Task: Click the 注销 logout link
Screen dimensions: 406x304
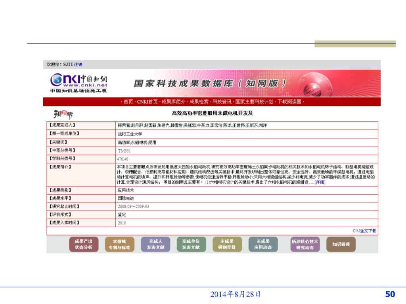Action: (x=78, y=65)
